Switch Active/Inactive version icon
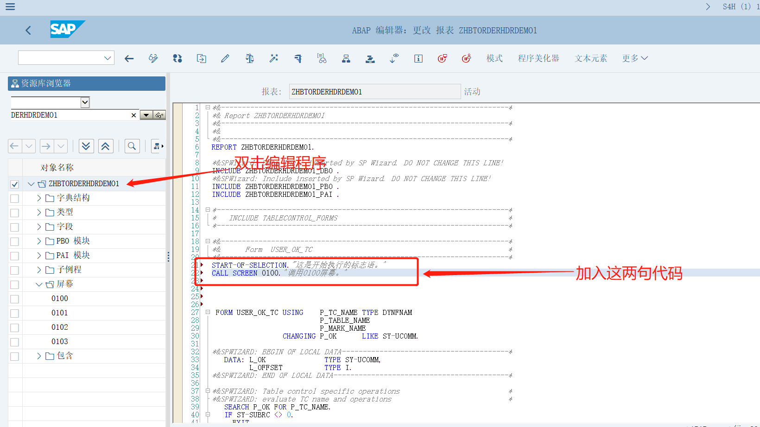 tap(177, 58)
